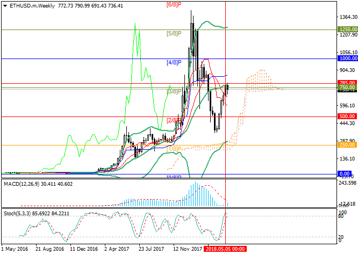Select the red 500.00 price tag
358x255 pixels.
[346, 116]
